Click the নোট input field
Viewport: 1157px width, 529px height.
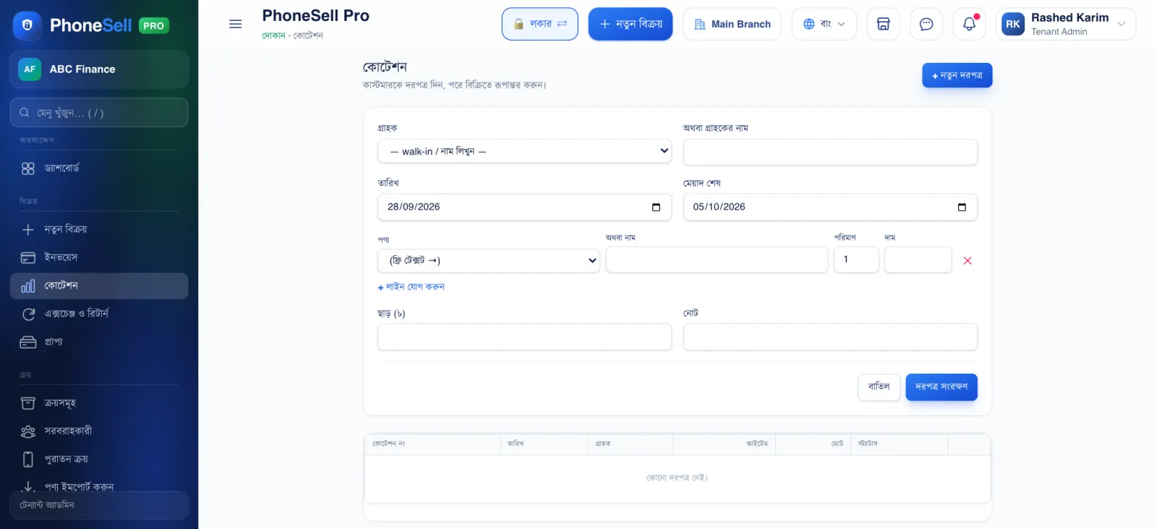tap(830, 337)
